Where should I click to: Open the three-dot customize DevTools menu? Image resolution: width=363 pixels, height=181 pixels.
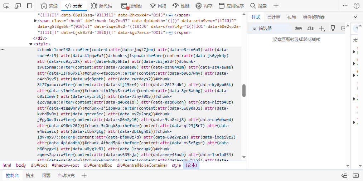coord(345,6)
